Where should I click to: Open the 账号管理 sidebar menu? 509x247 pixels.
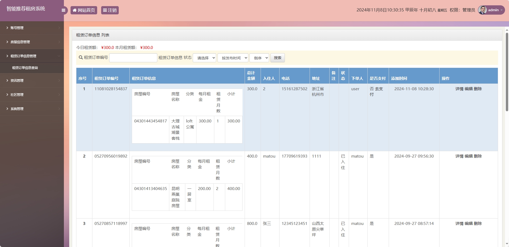click(17, 28)
